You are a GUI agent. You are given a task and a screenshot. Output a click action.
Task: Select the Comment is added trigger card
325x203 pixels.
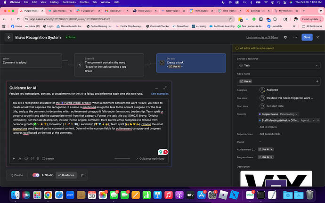(31, 61)
